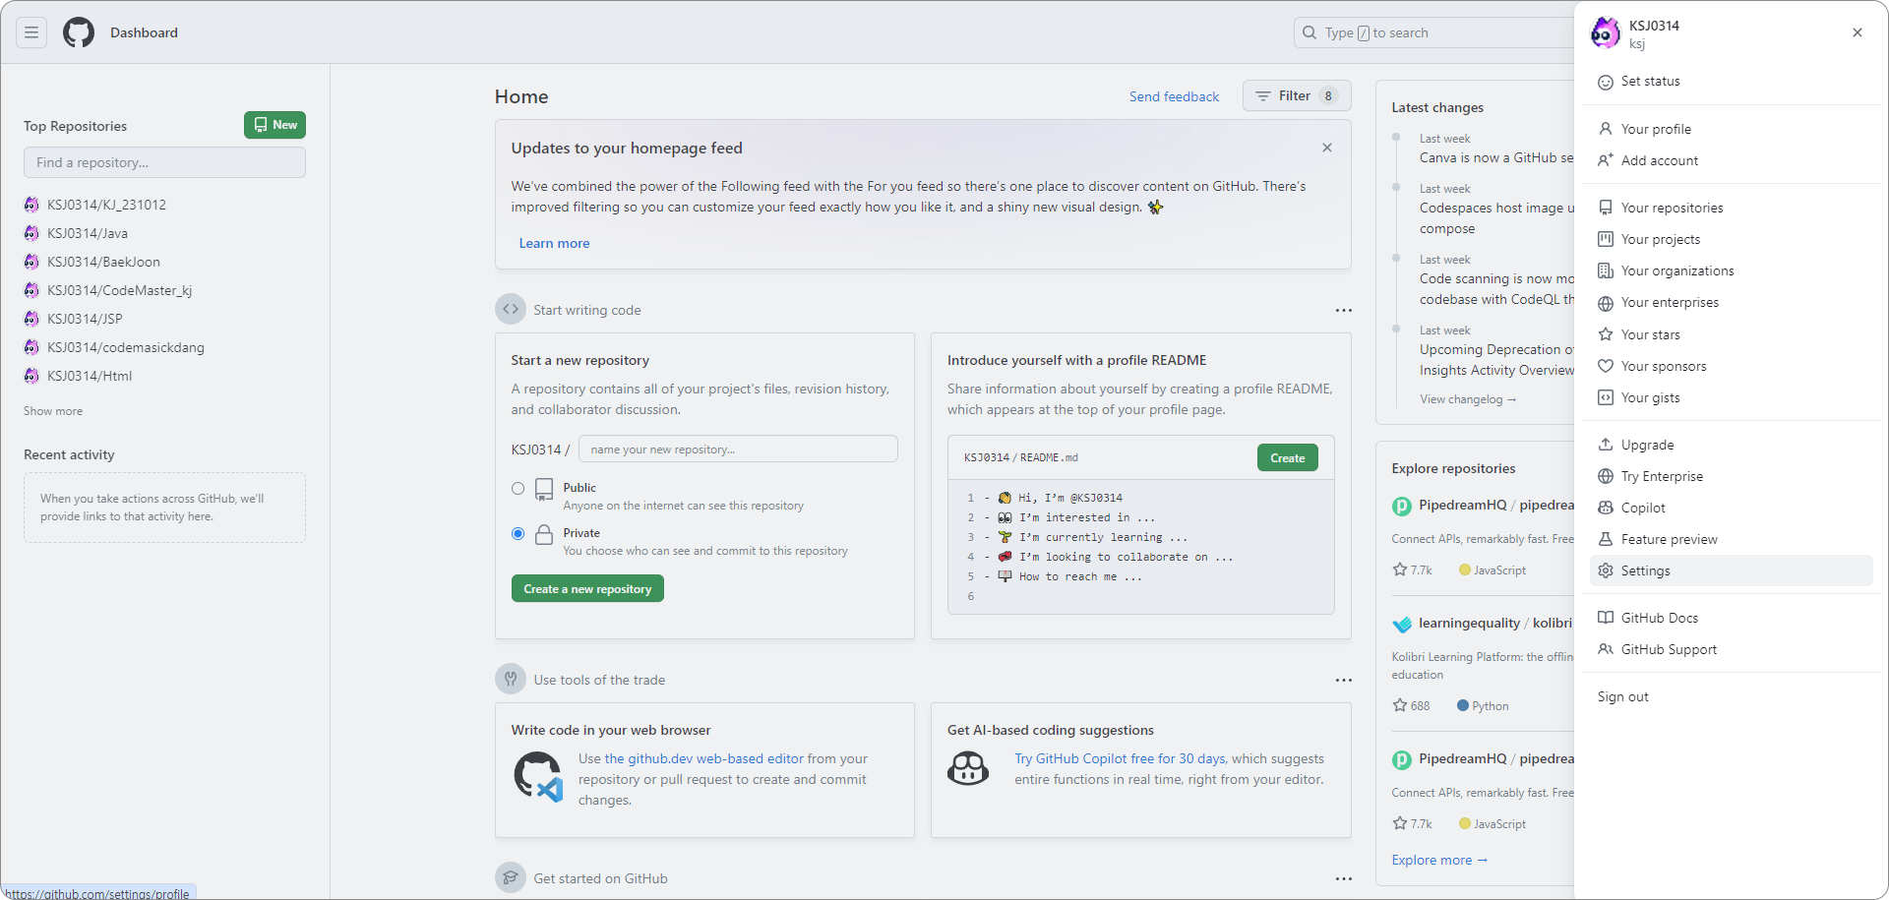Click the new repository name input
Image resolution: width=1889 pixels, height=900 pixels.
(x=738, y=449)
